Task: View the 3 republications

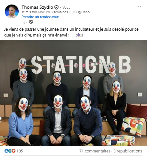Action: click(x=128, y=151)
